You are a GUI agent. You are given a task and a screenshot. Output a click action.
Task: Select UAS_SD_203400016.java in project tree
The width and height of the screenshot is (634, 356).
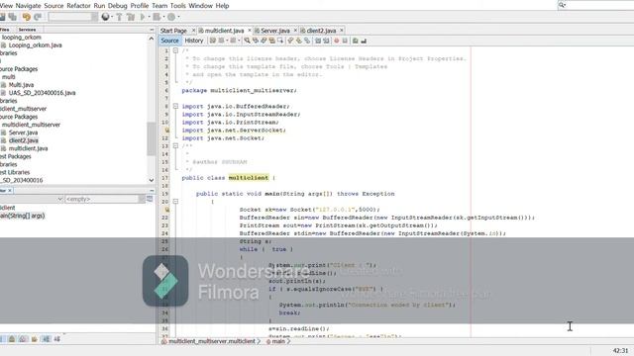click(42, 93)
